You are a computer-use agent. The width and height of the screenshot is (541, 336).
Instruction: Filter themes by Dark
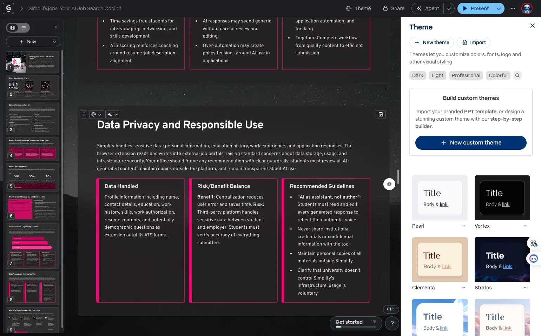(x=417, y=75)
